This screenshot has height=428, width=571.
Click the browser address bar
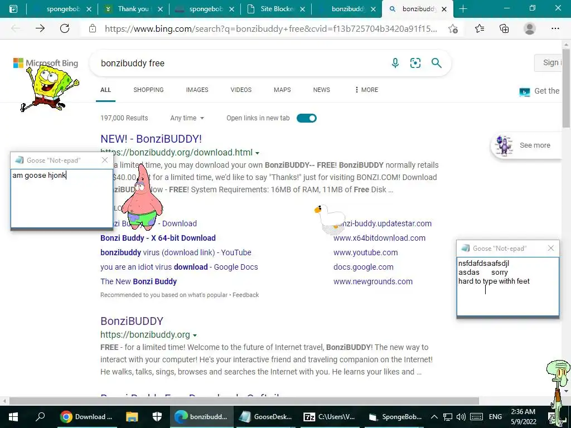point(272,29)
